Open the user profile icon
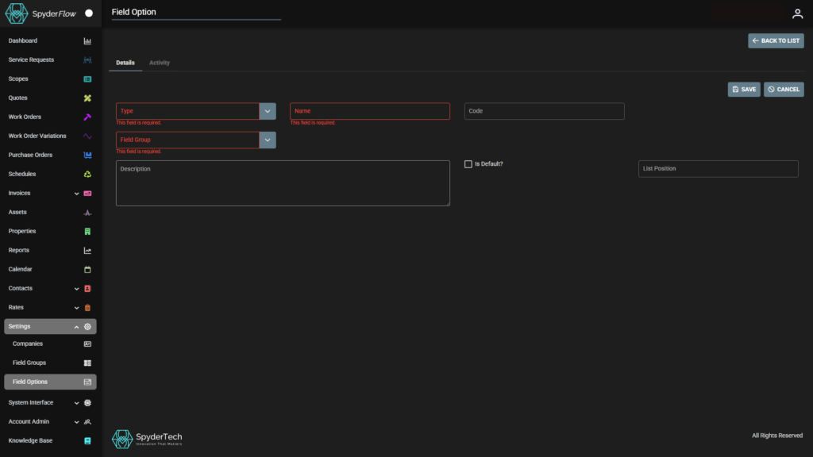This screenshot has height=457, width=813. coord(797,13)
